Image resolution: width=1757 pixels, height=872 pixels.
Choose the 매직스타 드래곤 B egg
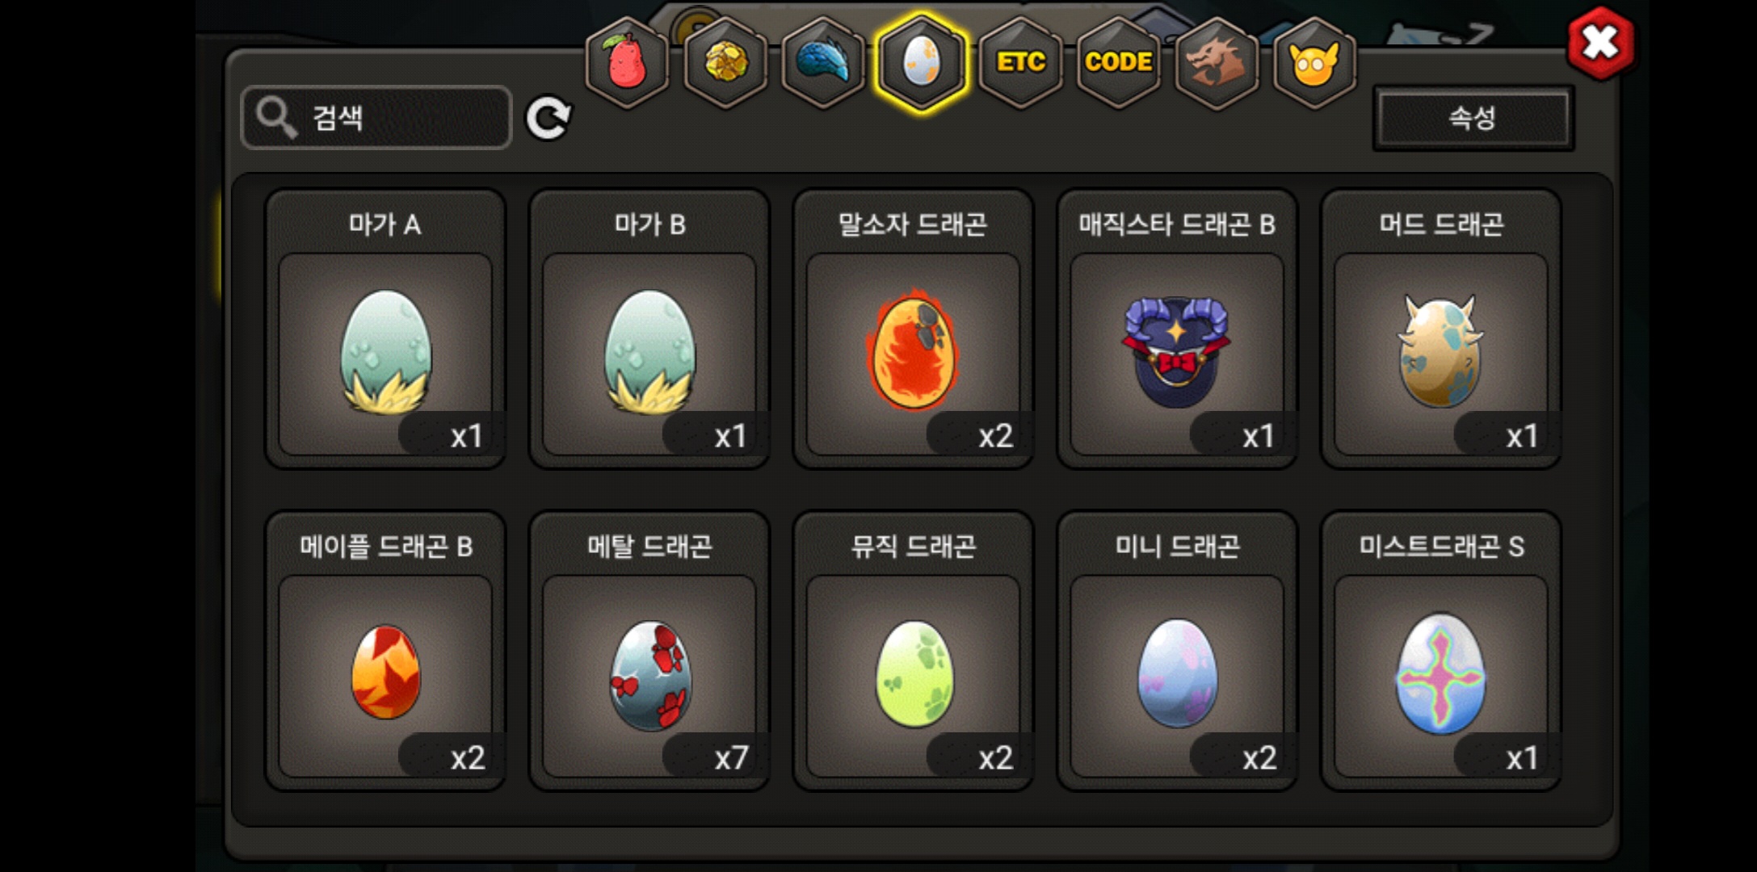tap(1177, 329)
